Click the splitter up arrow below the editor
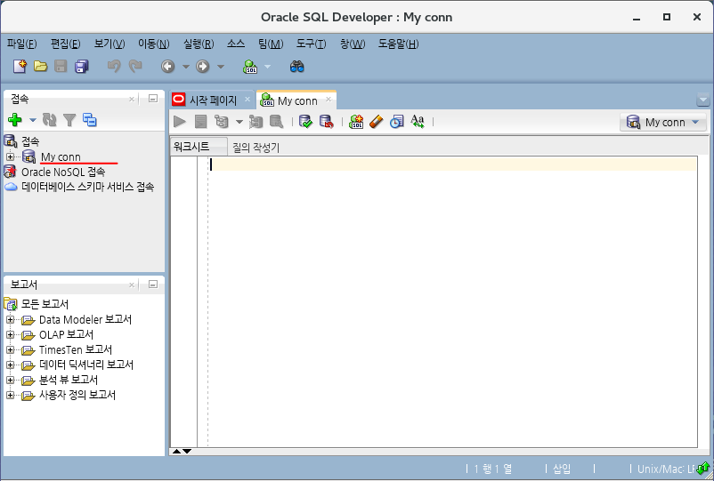The width and height of the screenshot is (714, 481). 176,452
